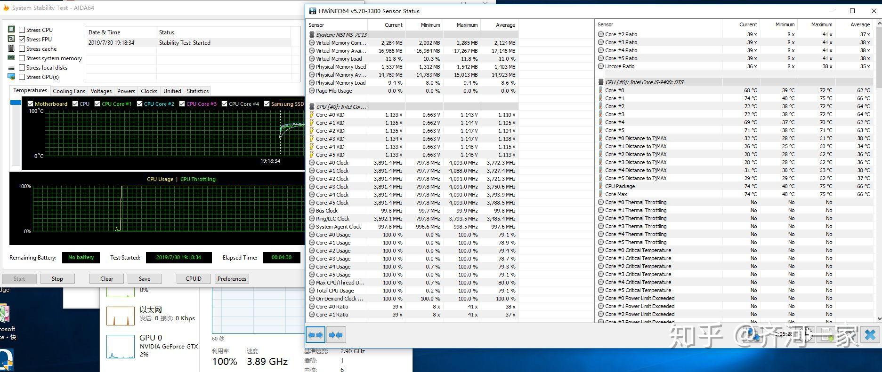This screenshot has height=372, width=882.
Task: Uncheck the Stress FPU checkbox
Action: (22, 39)
